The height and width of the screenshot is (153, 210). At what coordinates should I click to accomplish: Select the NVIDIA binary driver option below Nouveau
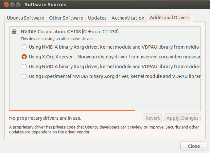click(x=24, y=67)
